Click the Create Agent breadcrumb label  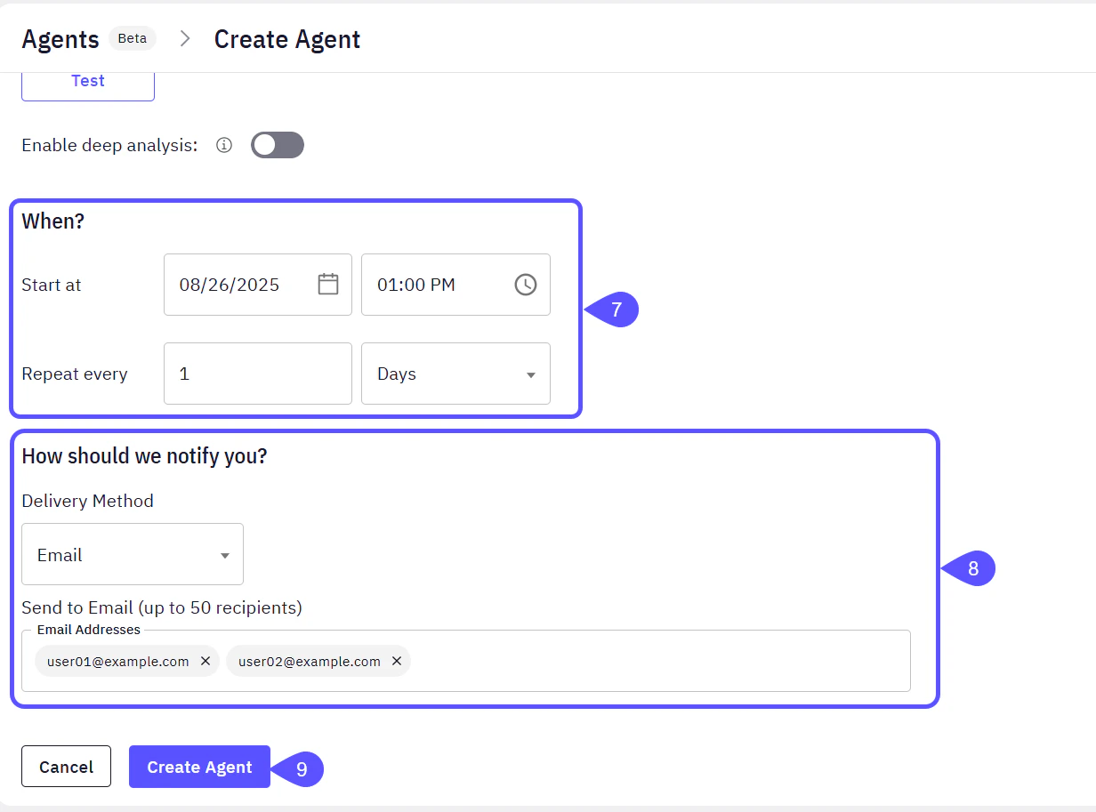point(286,38)
